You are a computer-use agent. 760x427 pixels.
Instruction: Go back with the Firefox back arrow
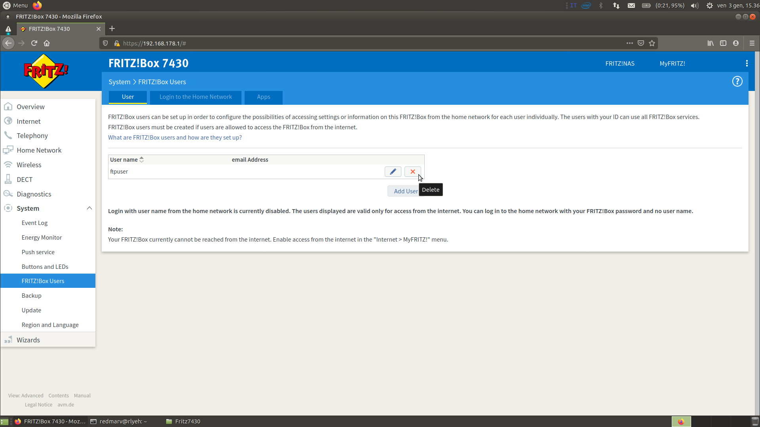8,43
